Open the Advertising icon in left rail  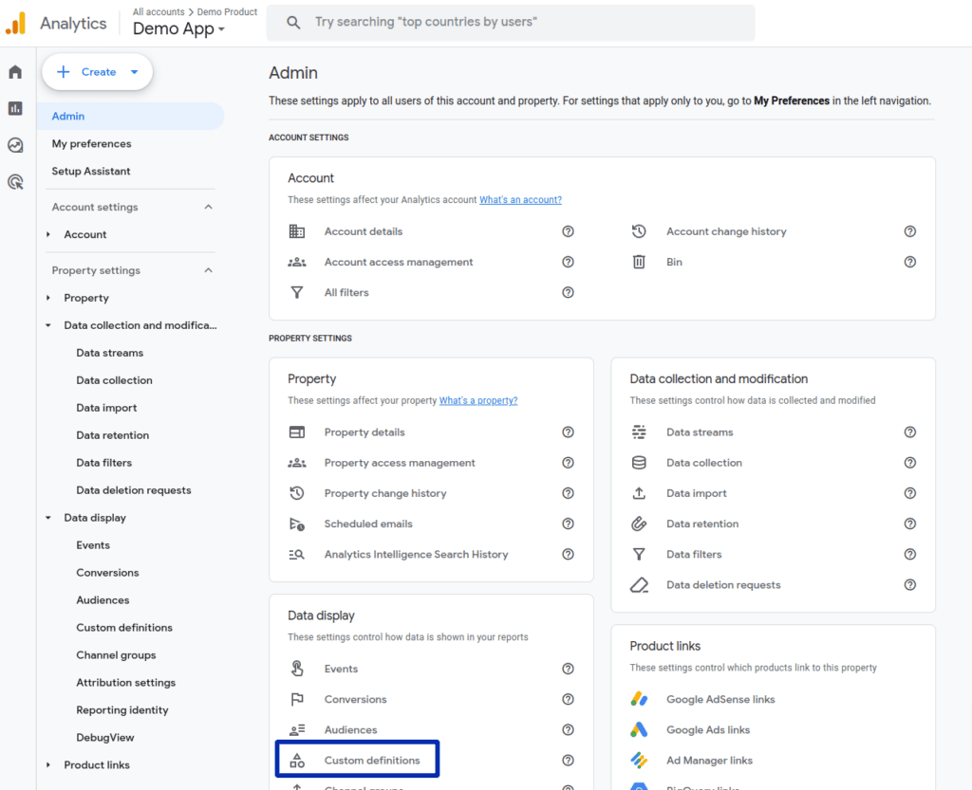15,182
